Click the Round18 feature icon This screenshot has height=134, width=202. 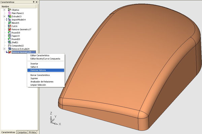point(9,33)
